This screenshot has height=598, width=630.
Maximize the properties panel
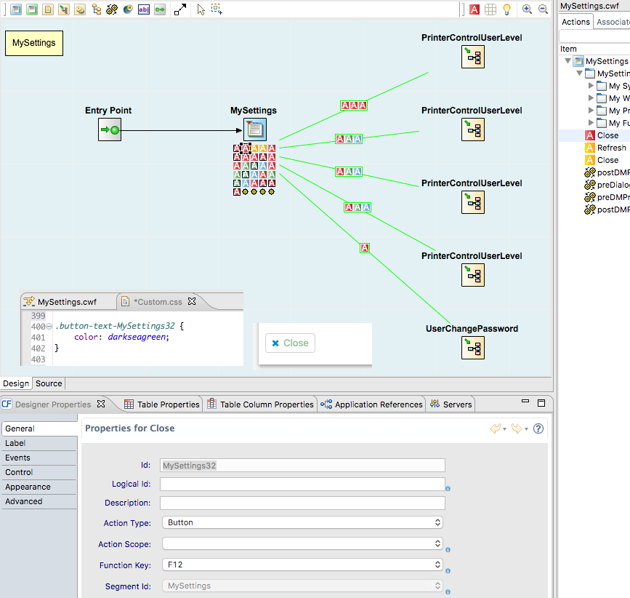coord(541,403)
